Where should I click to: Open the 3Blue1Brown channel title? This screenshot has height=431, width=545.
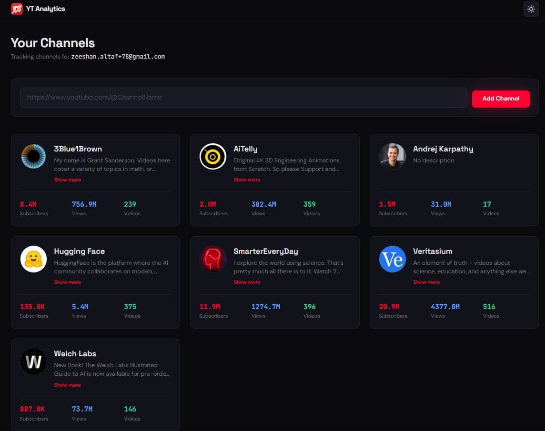(78, 149)
